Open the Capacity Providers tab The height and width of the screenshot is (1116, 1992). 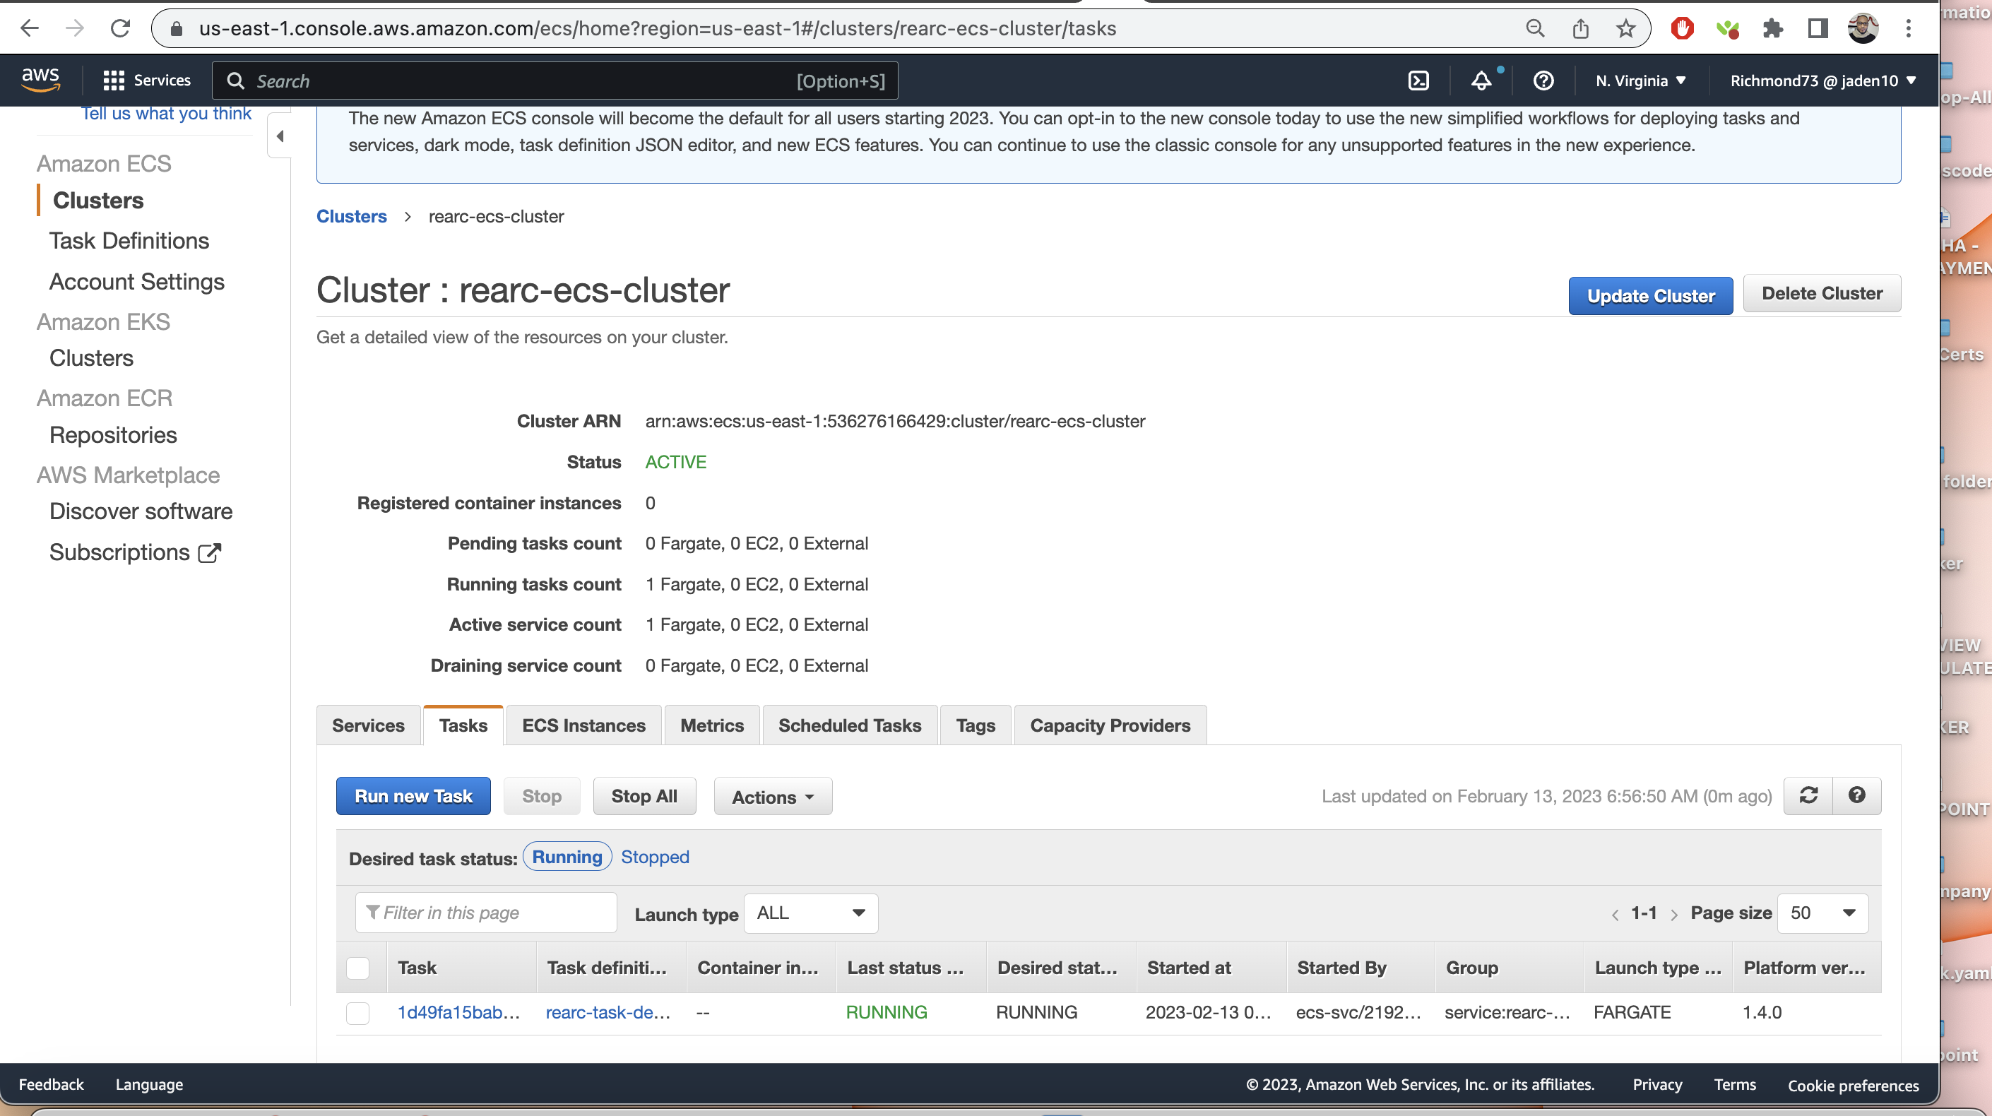pos(1109,725)
